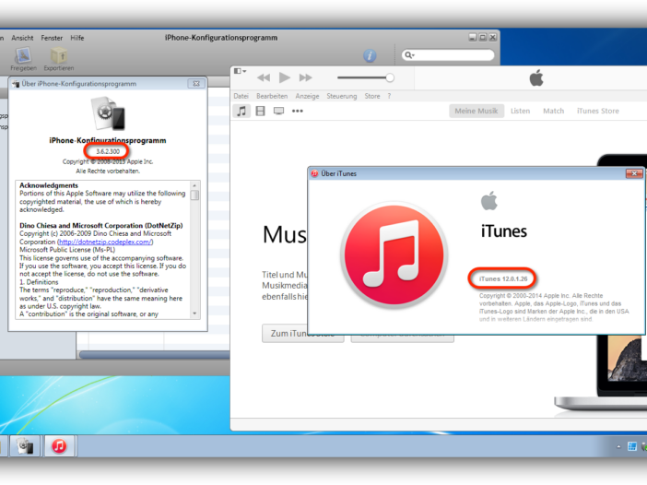Click iTunes next track button
The image size is (647, 485).
pos(305,77)
